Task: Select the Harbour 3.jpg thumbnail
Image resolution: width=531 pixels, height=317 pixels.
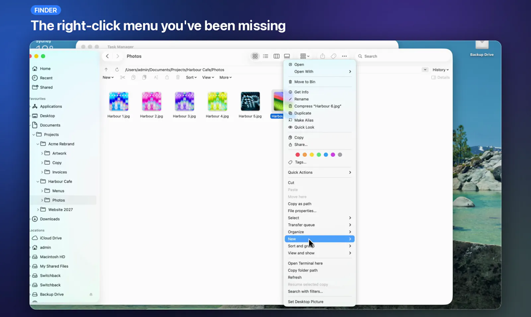Action: [x=184, y=101]
